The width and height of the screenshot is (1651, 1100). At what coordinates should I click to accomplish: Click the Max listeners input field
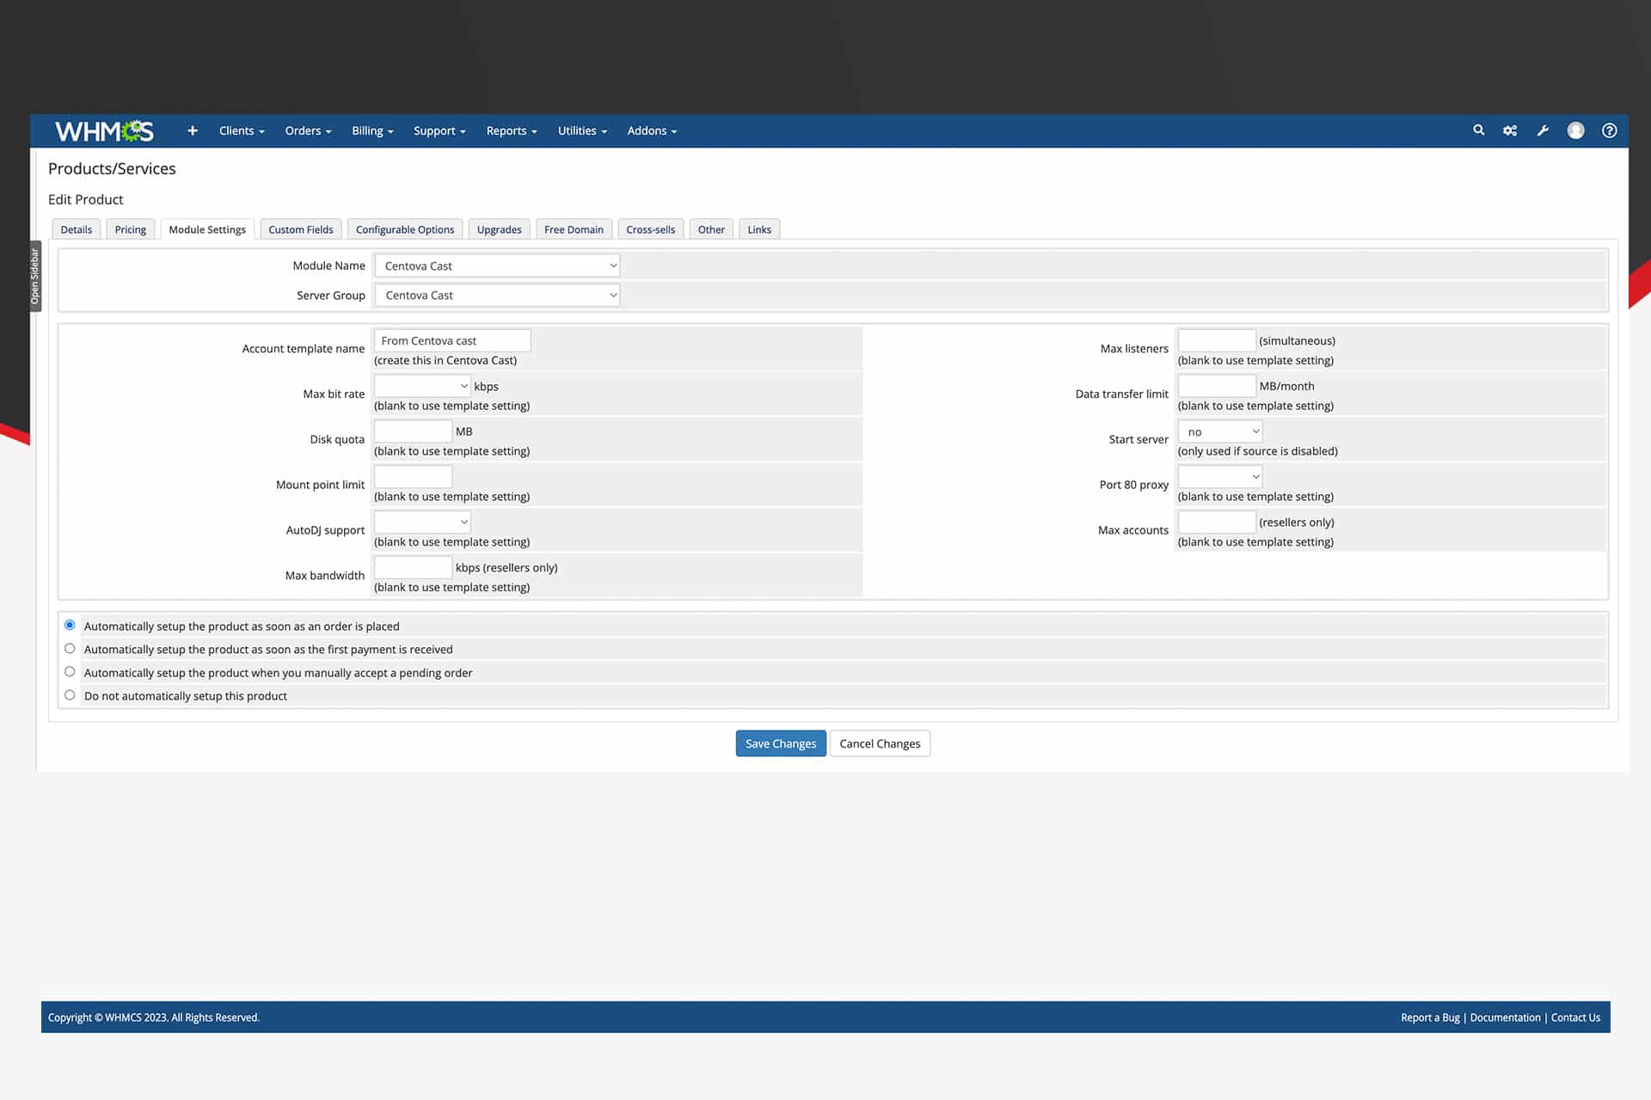click(1217, 340)
